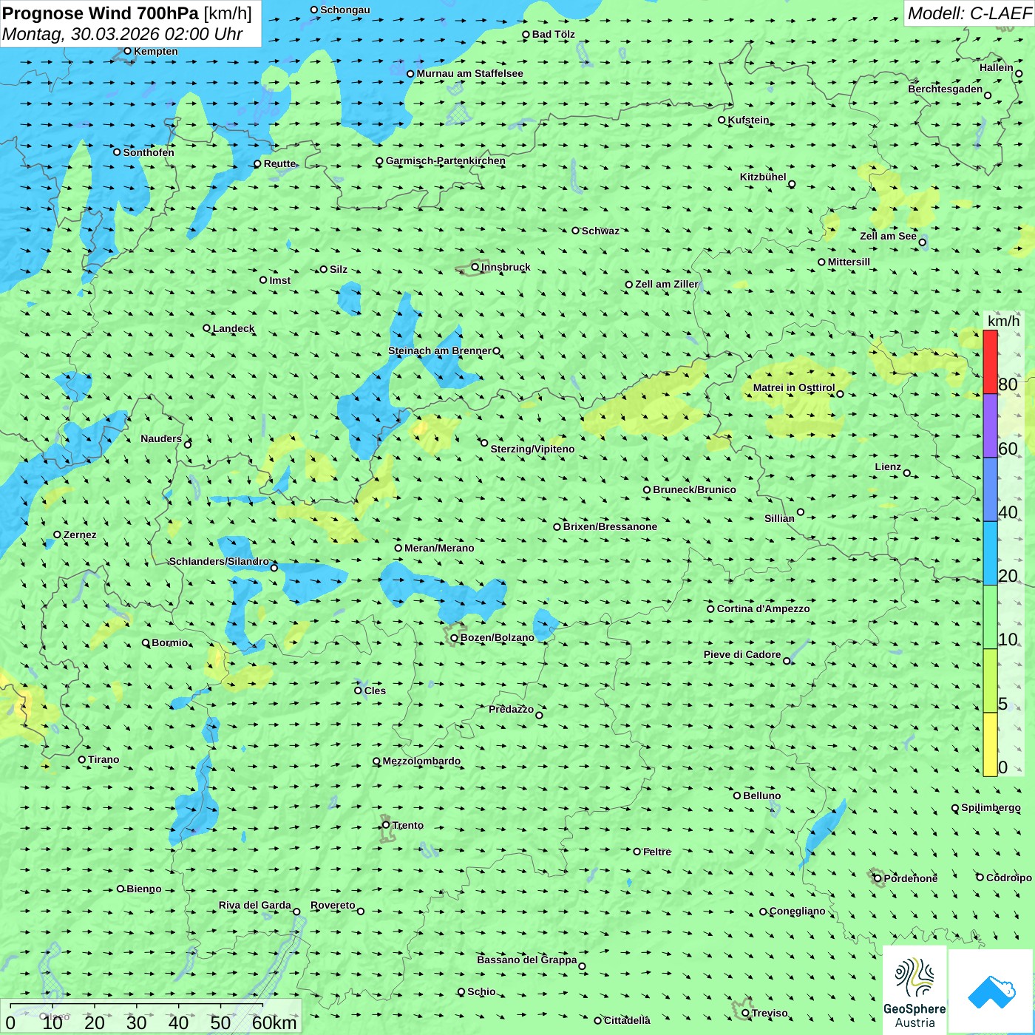Image resolution: width=1035 pixels, height=1035 pixels.
Task: Click the Zernez city label
Action: 80,535
